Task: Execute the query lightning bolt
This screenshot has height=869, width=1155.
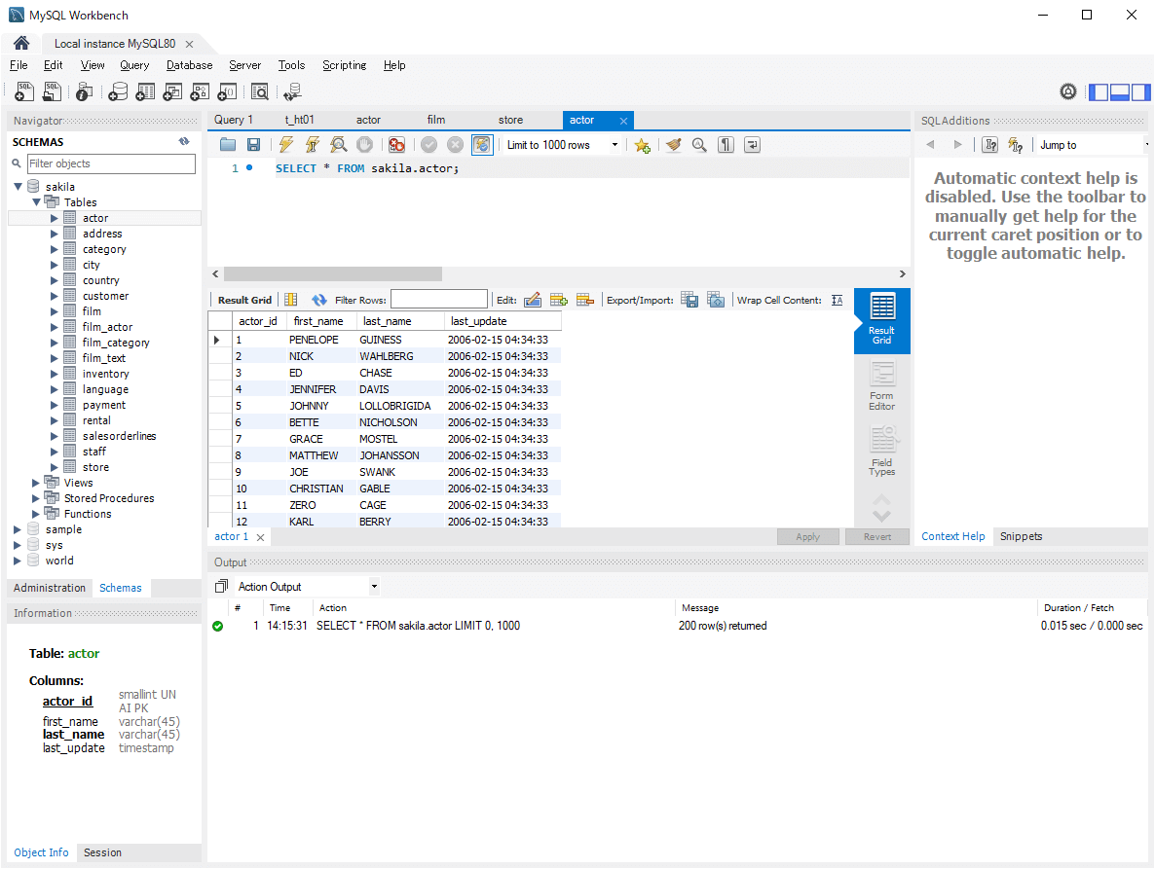Action: (285, 145)
